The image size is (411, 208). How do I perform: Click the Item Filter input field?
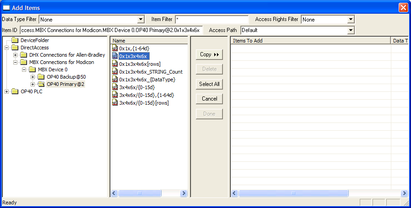(x=211, y=20)
